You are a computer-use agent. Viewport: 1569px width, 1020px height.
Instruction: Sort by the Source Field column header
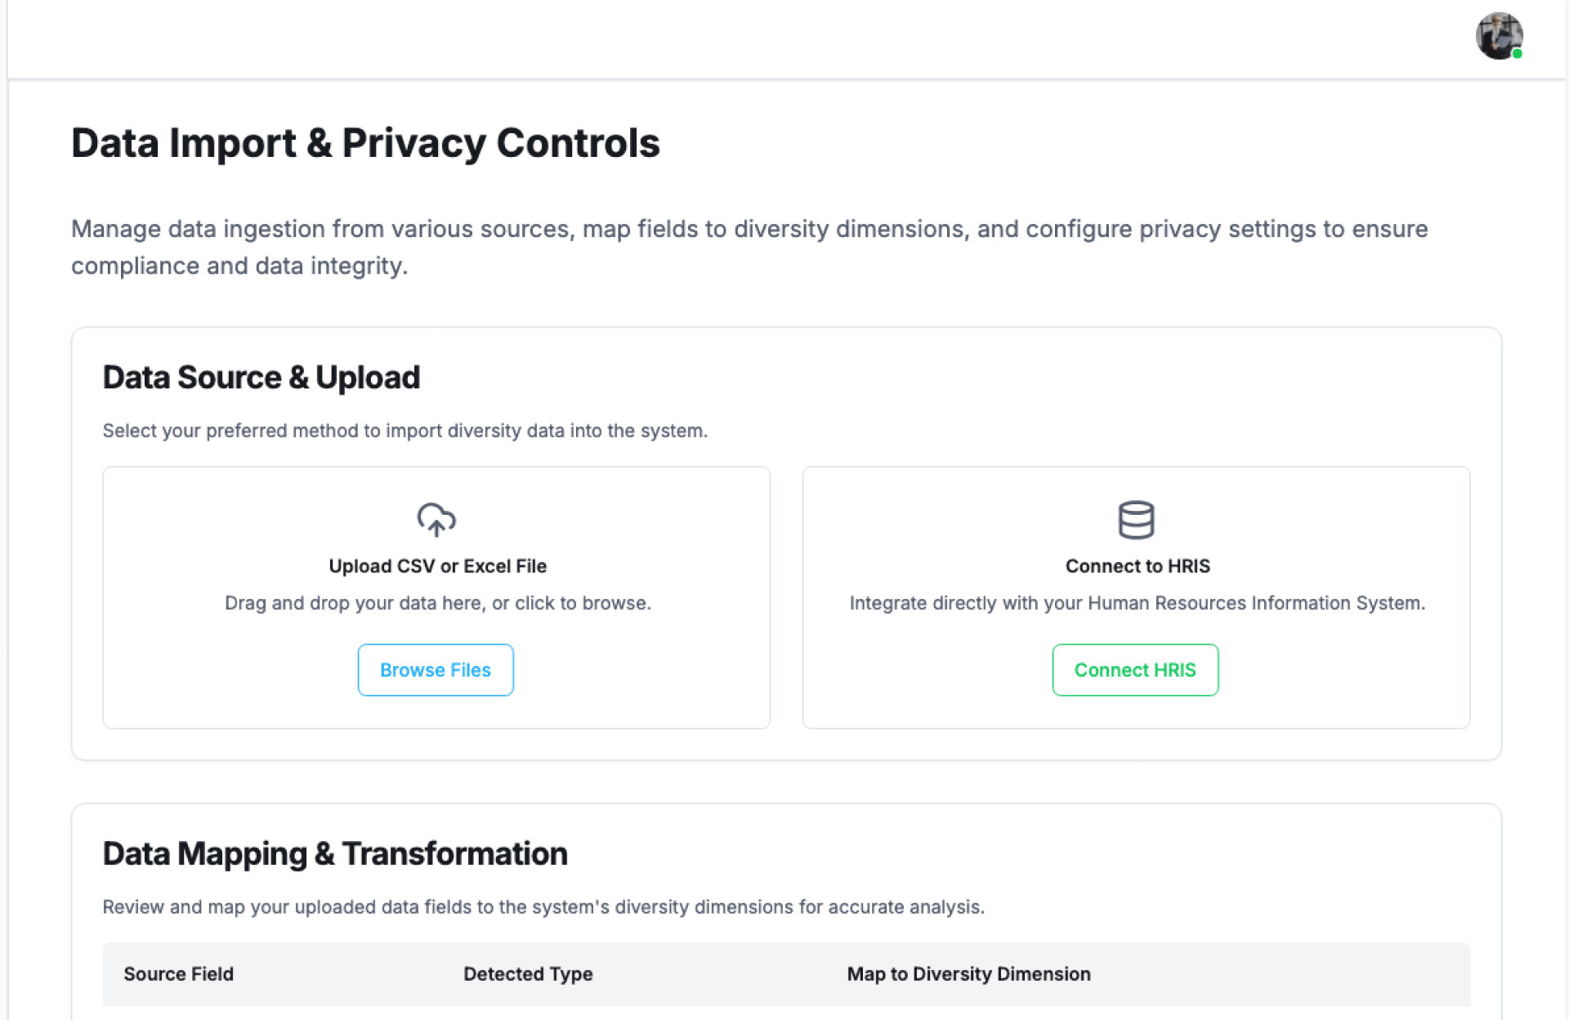point(178,973)
